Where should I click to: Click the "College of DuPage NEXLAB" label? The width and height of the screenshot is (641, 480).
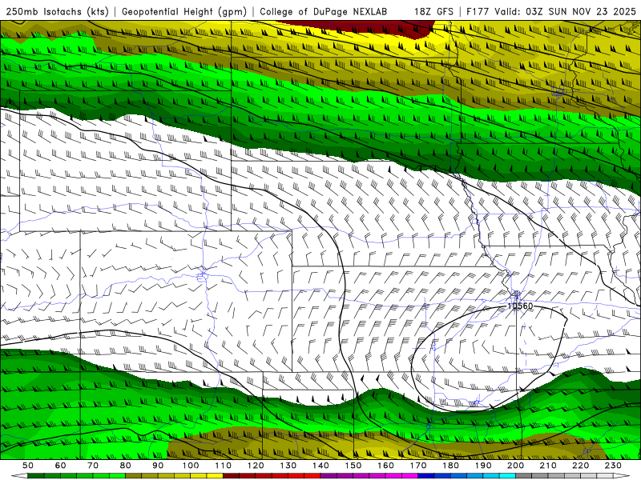(x=324, y=11)
